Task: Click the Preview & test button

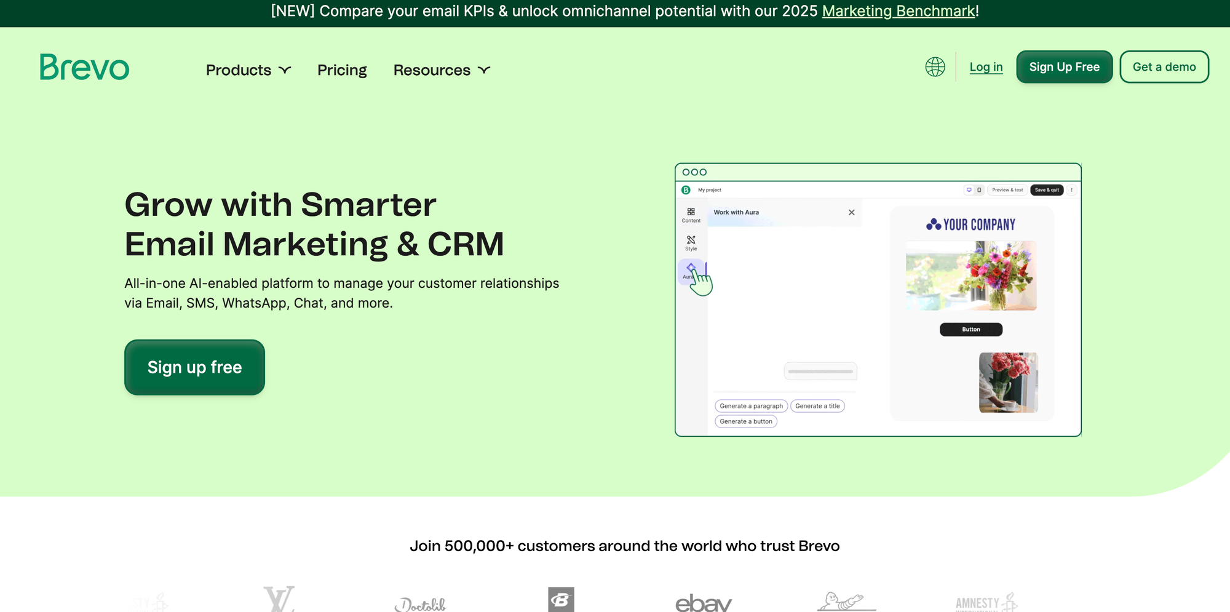Action: (x=1007, y=190)
